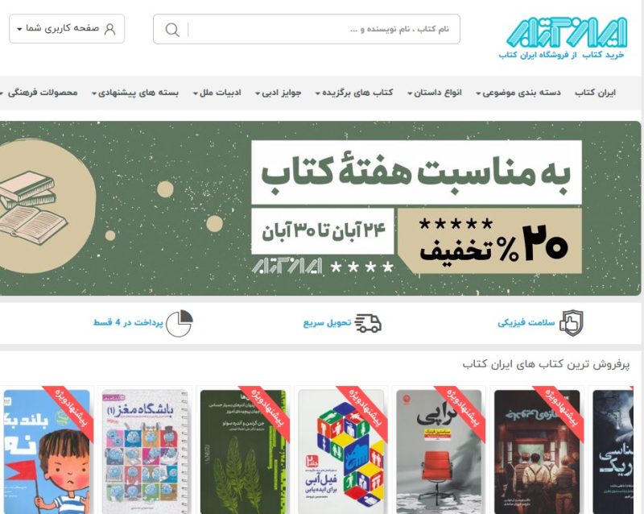The image size is (644, 514).
Task: Open the بسته های پیشنهادی menu
Action: (135, 93)
